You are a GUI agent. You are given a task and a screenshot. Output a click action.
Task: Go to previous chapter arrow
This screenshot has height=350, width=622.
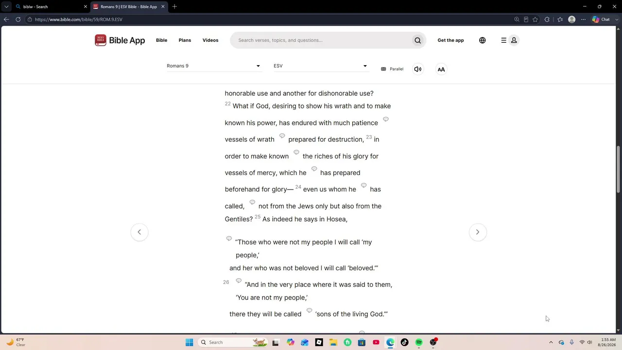139,232
